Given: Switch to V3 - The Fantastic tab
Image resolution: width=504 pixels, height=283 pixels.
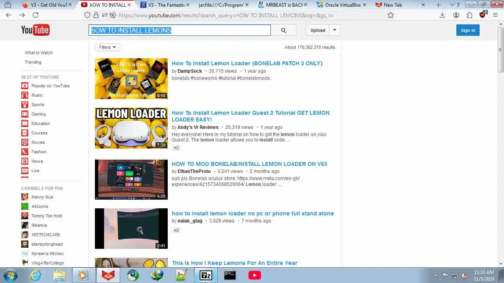Looking at the screenshot, I should [x=165, y=5].
